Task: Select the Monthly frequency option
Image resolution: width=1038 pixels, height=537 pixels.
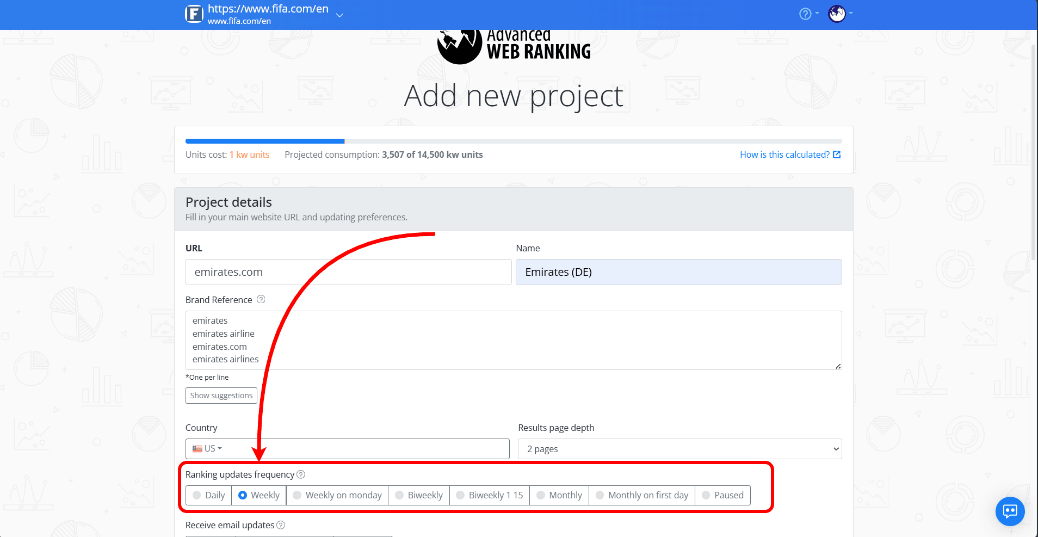Action: (559, 495)
